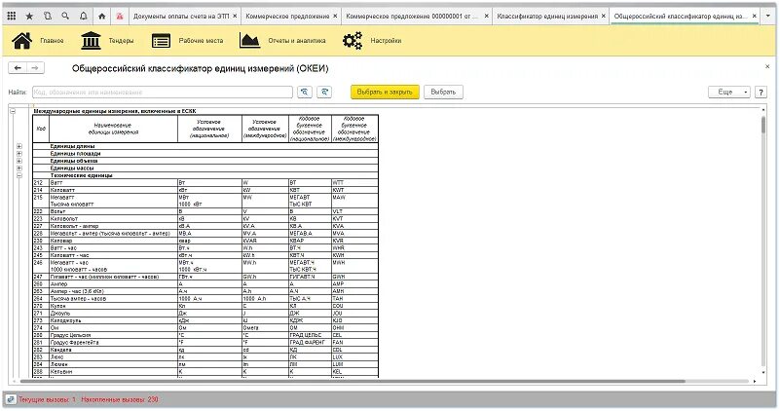Collapse Международные единицы измерения group
The width and height of the screenshot is (780, 411).
pyautogui.click(x=13, y=111)
